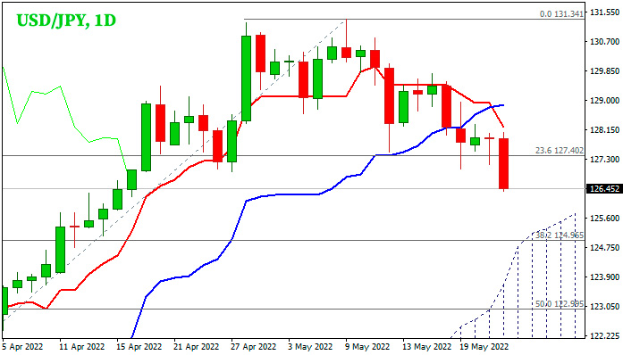This screenshot has height=355, width=623.
Task: Click the 129.850 price axis value
Action: pos(605,71)
